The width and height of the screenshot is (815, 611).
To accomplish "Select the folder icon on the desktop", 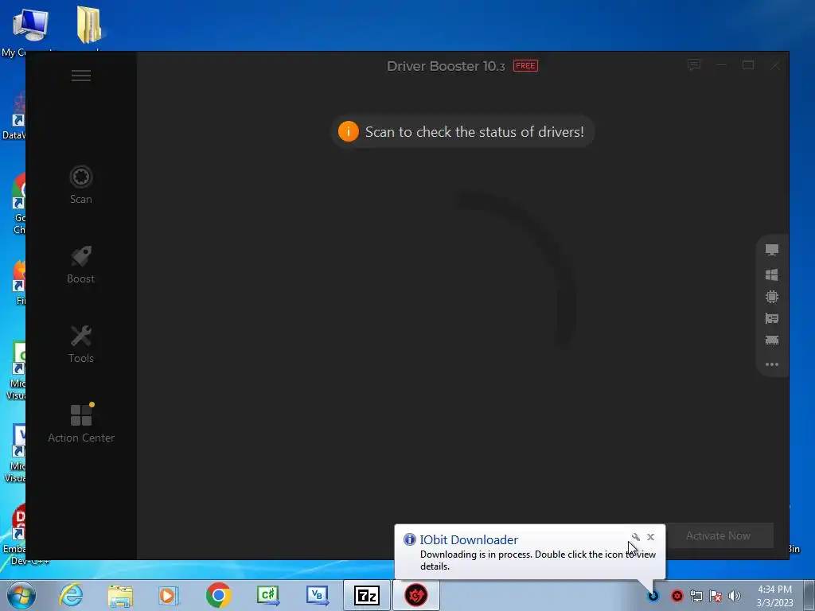I will pyautogui.click(x=89, y=26).
